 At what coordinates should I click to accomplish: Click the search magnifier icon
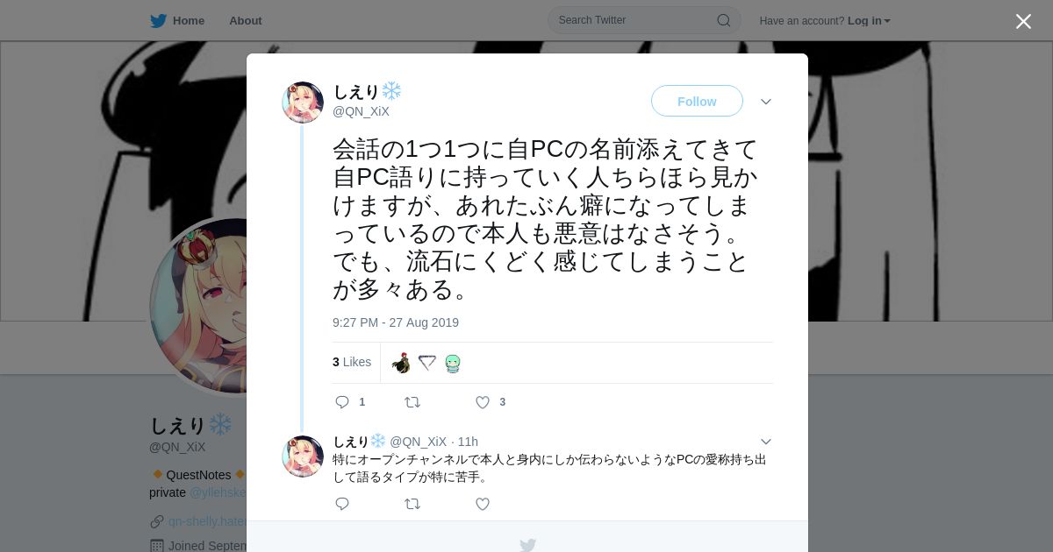pos(724,20)
